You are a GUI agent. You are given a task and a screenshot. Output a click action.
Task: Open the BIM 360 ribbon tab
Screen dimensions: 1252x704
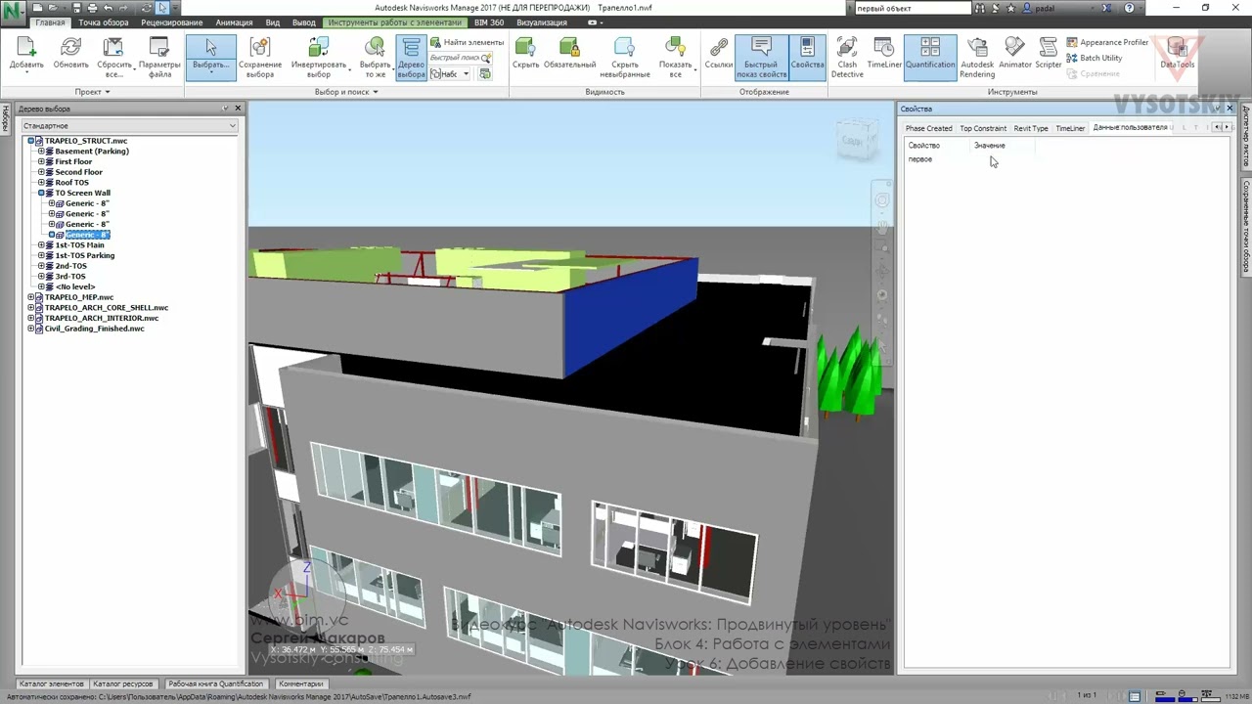click(489, 22)
